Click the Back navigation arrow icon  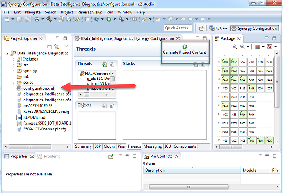190,19
